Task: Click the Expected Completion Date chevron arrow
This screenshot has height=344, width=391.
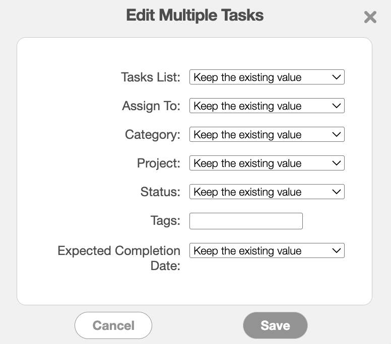Action: point(337,250)
